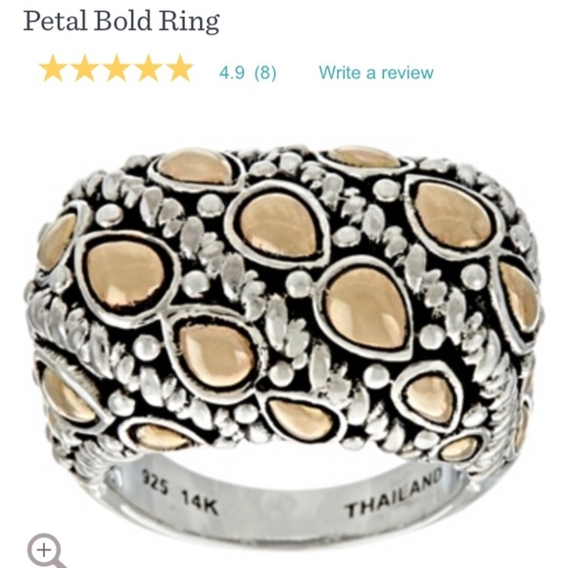Click the 925 stamp inside the band
Image resolution: width=568 pixels, height=568 pixels.
point(155,482)
